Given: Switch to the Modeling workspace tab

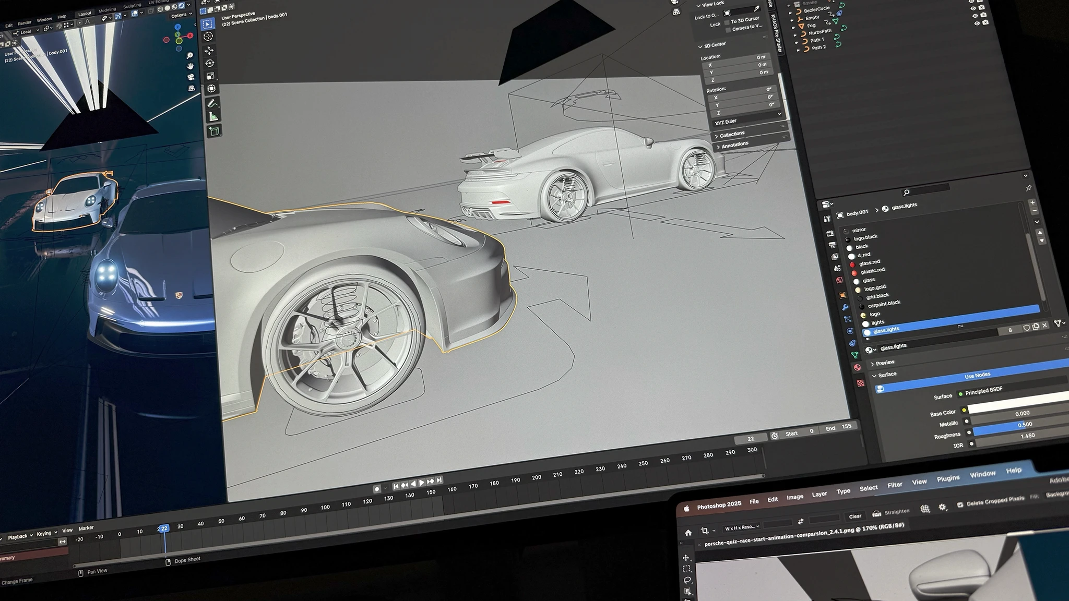Looking at the screenshot, I should tap(108, 10).
